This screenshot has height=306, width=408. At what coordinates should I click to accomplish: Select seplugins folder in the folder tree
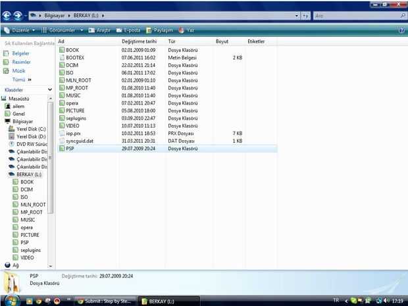pyautogui.click(x=30, y=250)
